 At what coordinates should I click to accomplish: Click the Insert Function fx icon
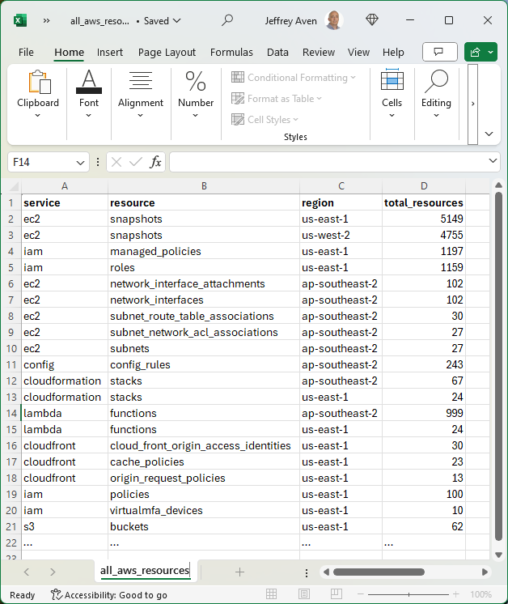pos(155,162)
